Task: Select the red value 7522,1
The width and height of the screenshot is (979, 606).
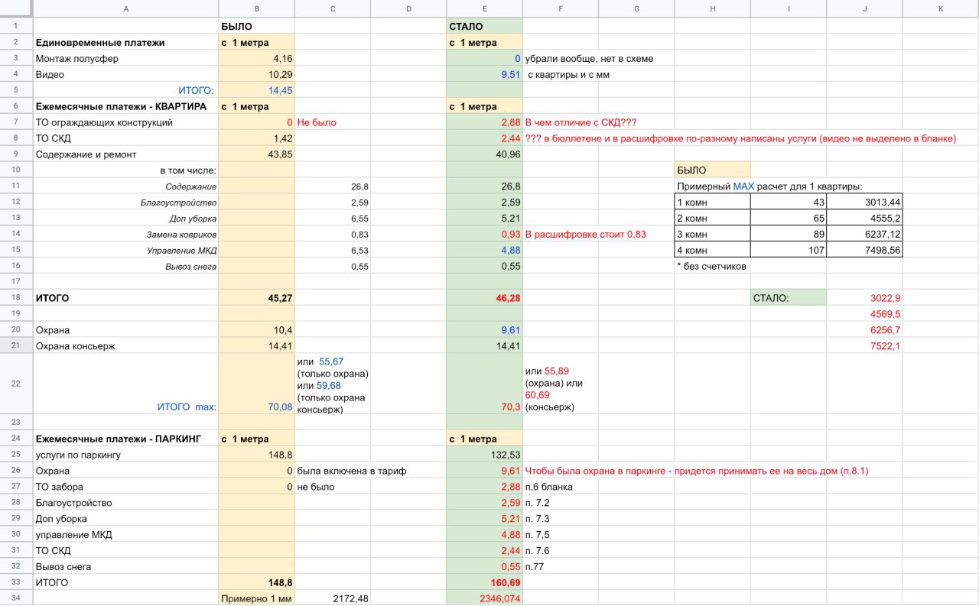Action: [x=864, y=346]
